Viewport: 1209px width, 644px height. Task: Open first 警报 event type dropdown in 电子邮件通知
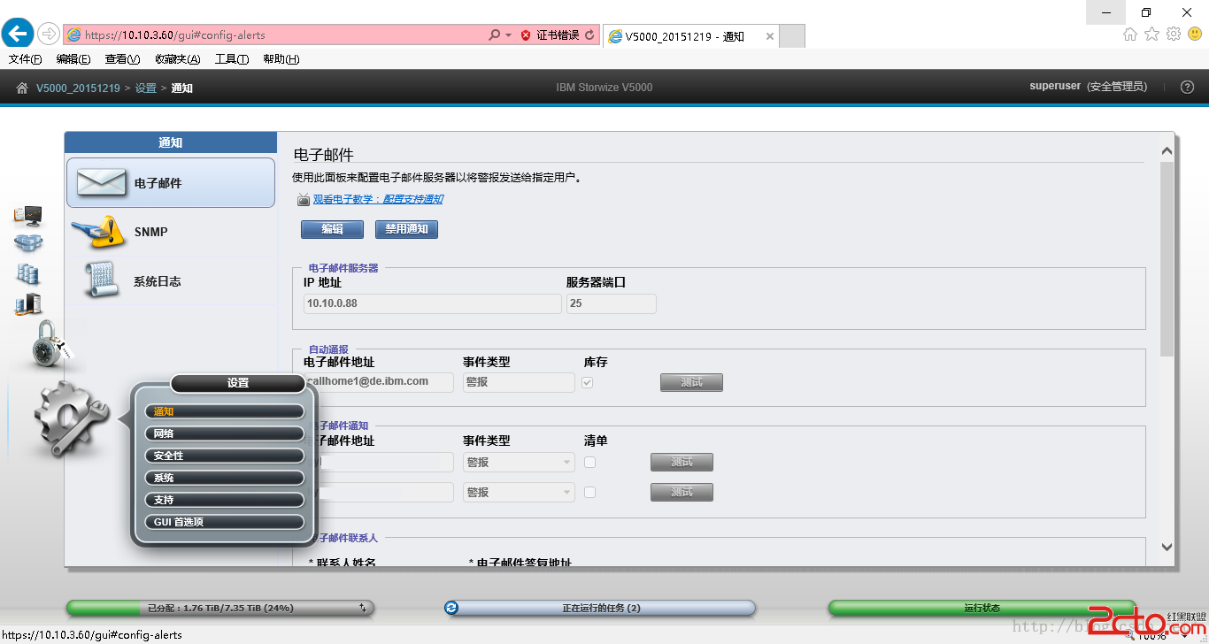[x=519, y=462]
